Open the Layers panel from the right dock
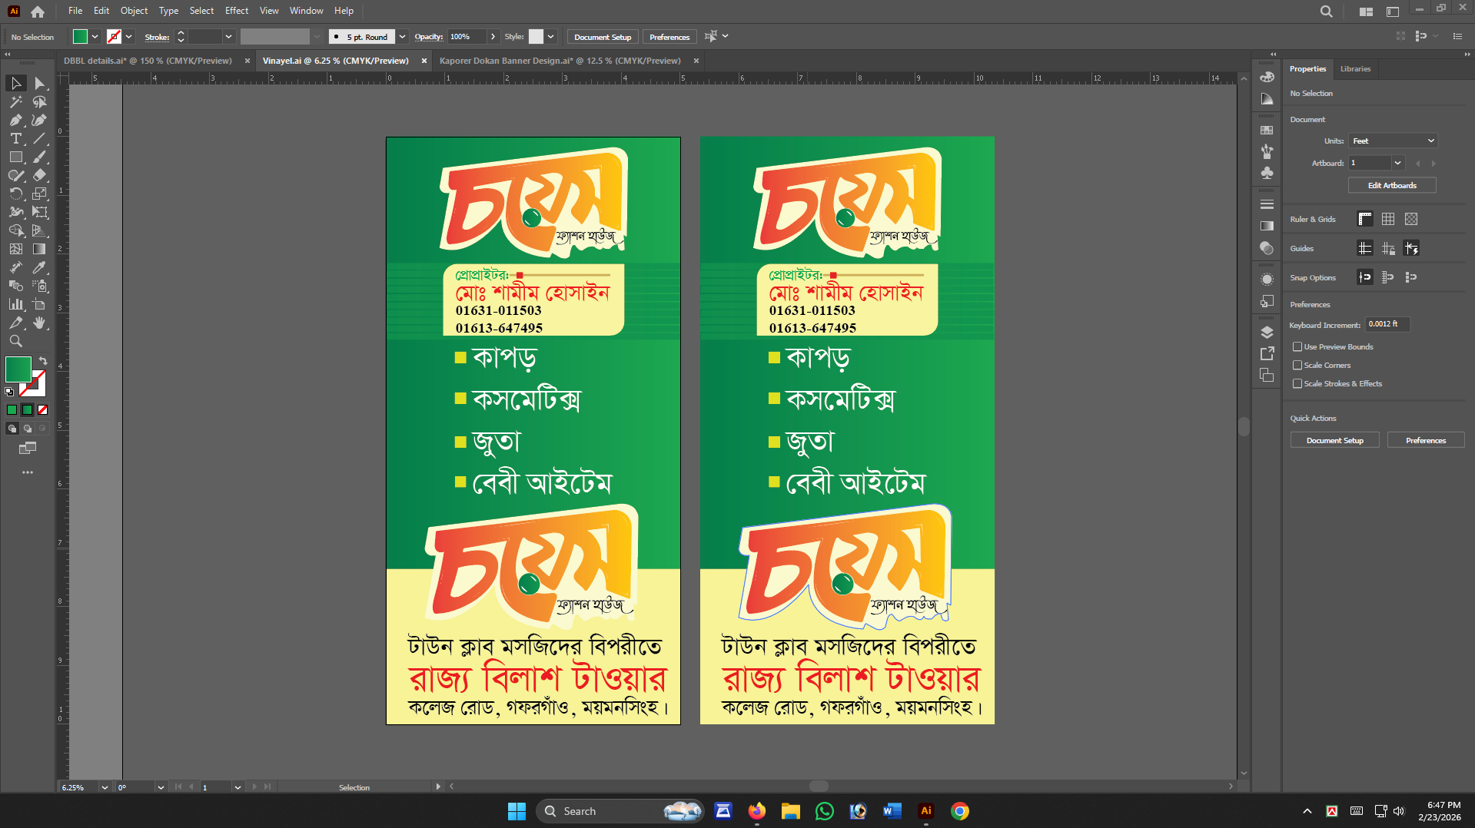The width and height of the screenshot is (1475, 828). coord(1267,333)
